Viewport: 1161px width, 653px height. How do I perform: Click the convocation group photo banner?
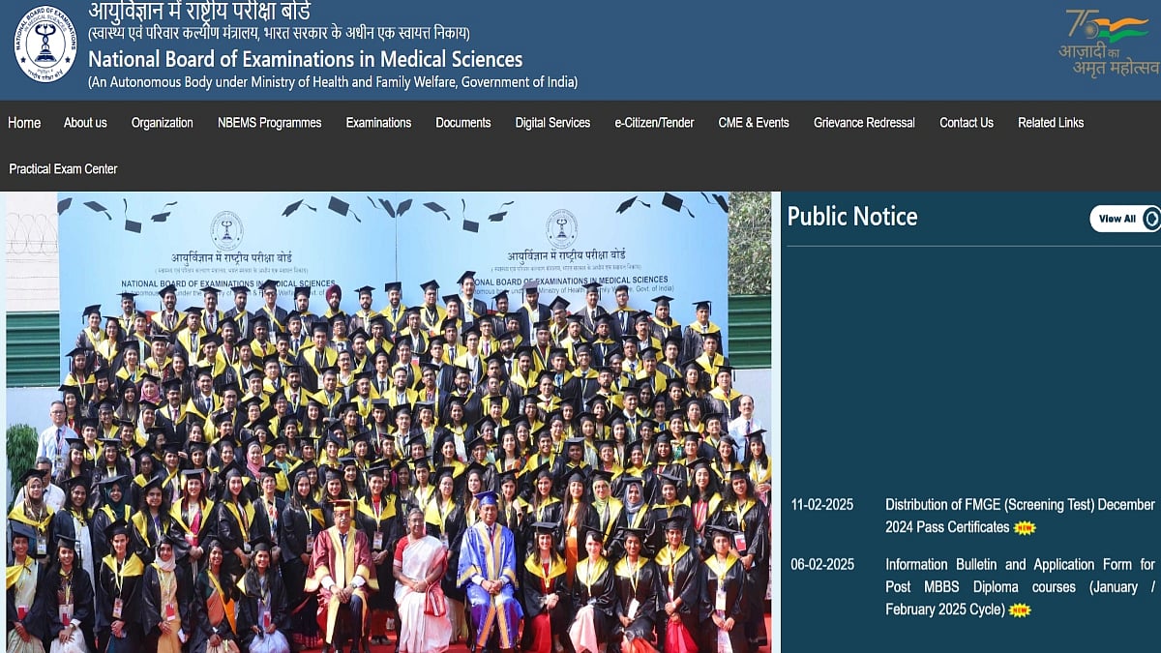[388, 423]
